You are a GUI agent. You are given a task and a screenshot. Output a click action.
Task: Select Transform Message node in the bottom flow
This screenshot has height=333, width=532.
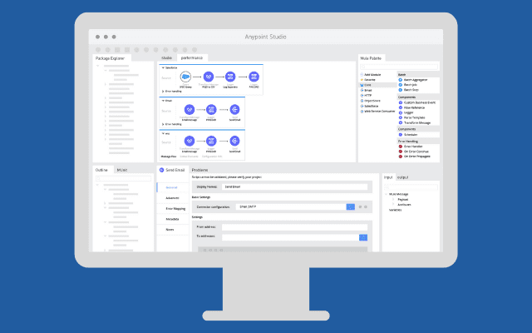pos(190,141)
